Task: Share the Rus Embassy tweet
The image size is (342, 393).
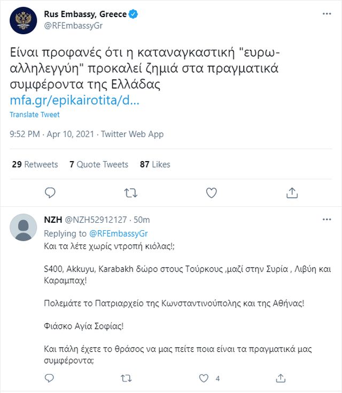Action: click(x=292, y=193)
